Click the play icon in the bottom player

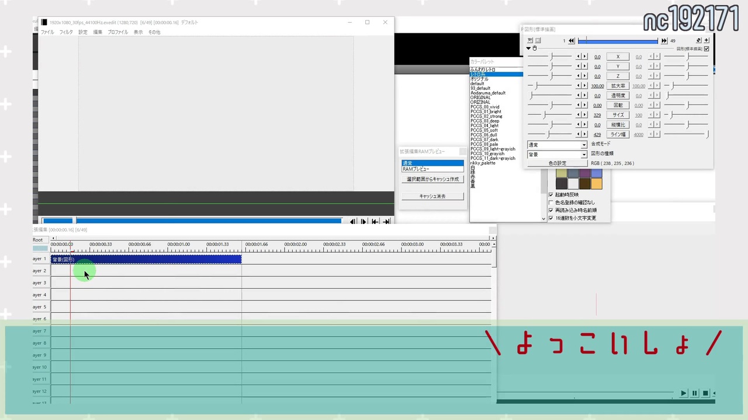683,393
